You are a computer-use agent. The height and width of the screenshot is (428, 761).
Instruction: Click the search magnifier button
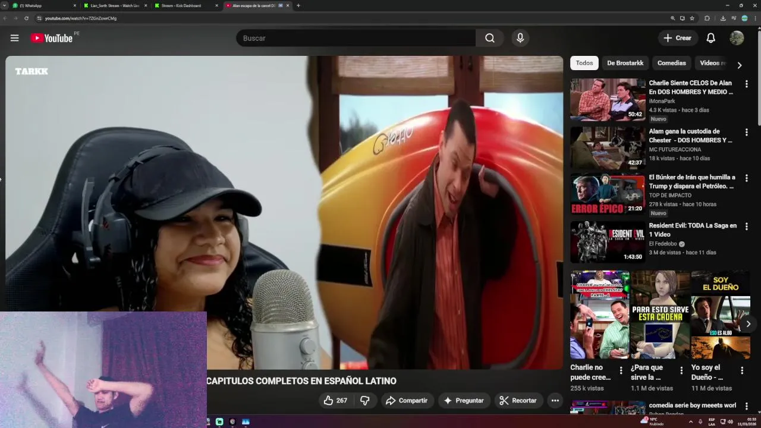[x=489, y=38]
